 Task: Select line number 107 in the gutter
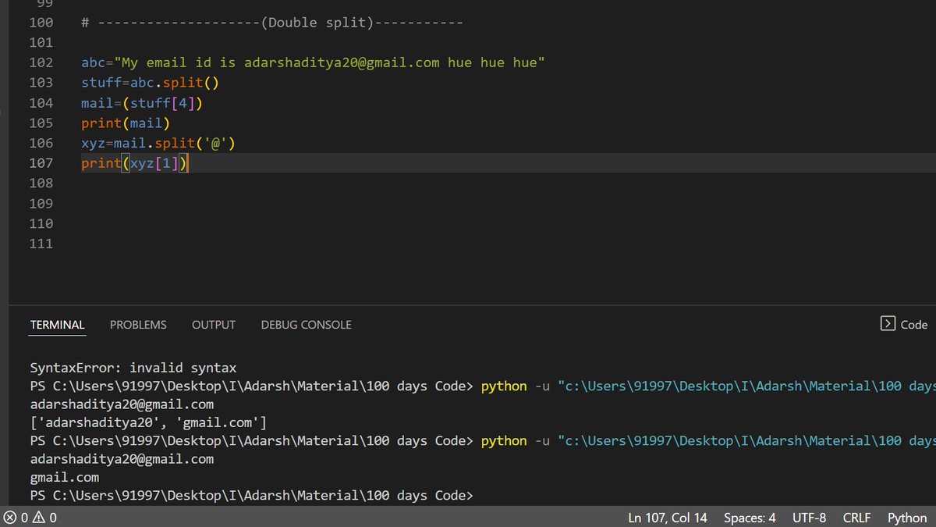coord(41,163)
